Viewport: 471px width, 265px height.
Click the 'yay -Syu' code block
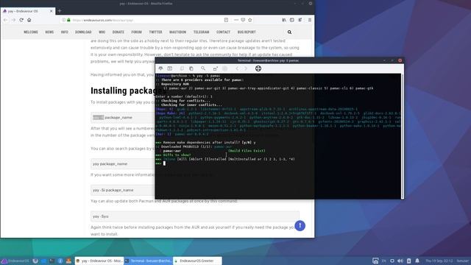[x=195, y=216]
